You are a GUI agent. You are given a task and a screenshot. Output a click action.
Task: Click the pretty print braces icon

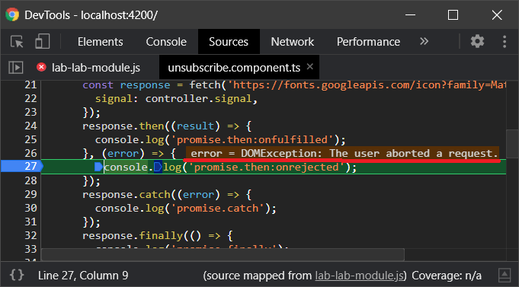coord(16,275)
